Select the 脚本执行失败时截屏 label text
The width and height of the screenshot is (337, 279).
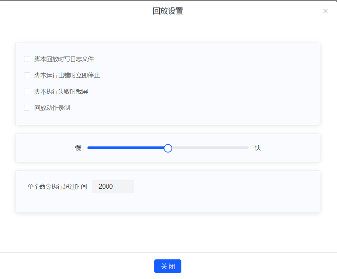61,92
